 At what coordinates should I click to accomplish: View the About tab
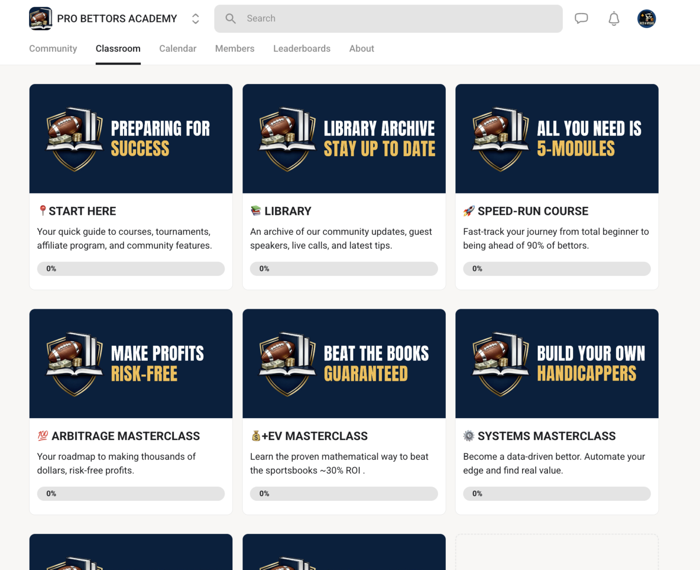(x=362, y=49)
